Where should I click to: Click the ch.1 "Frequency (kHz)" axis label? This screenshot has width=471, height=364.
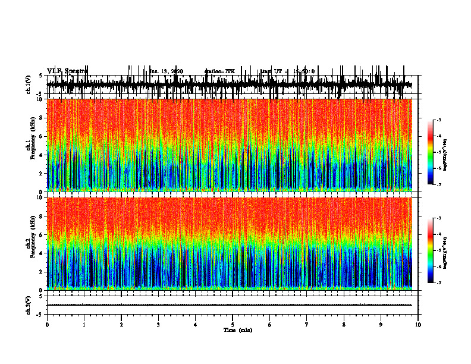coord(33,138)
